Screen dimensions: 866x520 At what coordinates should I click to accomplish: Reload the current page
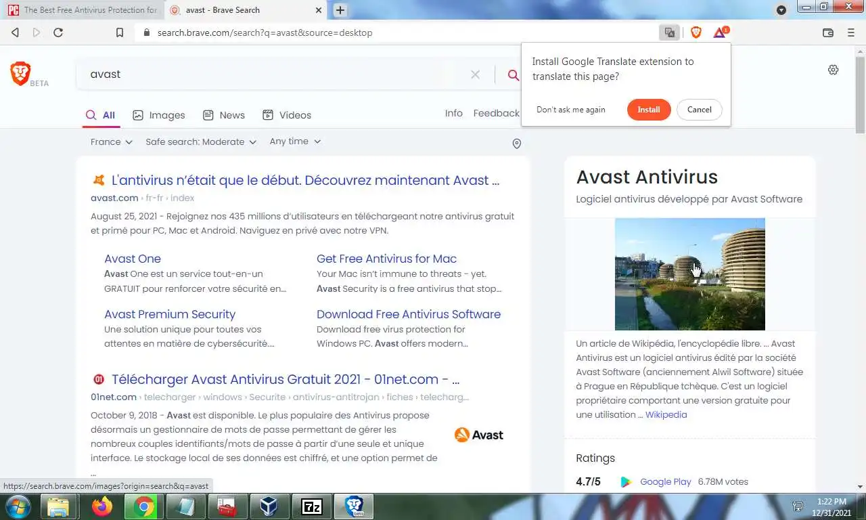(58, 32)
